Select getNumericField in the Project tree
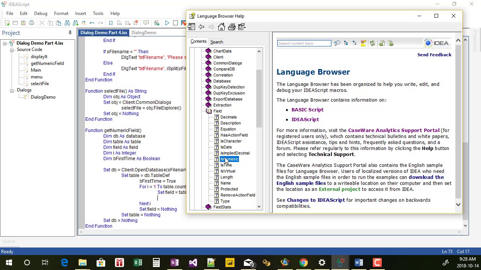The width and height of the screenshot is (481, 270). pos(47,63)
